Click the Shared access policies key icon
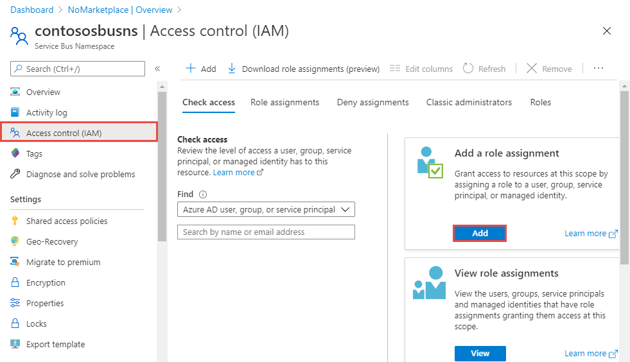630x362 pixels. pos(15,221)
